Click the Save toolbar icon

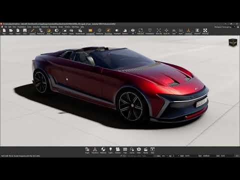pyautogui.click(x=25, y=30)
